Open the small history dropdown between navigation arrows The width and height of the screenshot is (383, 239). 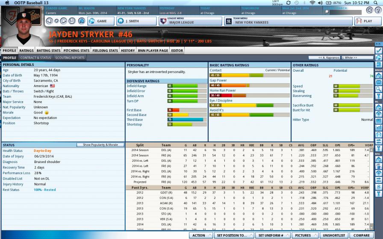(56, 21)
